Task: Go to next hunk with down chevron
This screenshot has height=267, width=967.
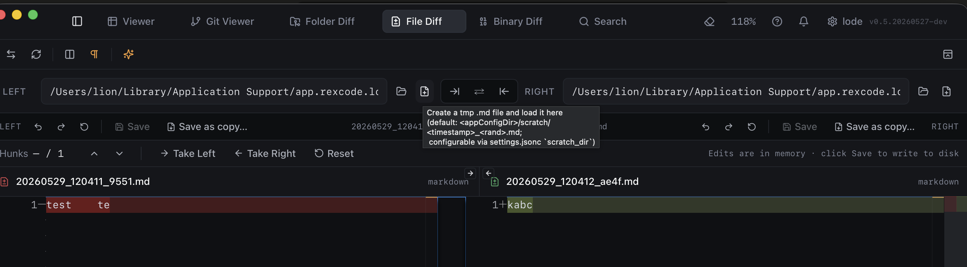Action: click(119, 153)
